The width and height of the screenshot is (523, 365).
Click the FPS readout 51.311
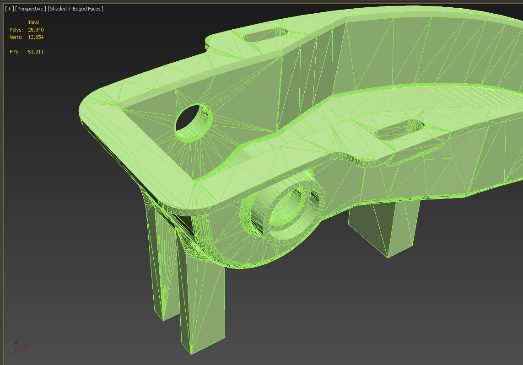pyautogui.click(x=36, y=52)
